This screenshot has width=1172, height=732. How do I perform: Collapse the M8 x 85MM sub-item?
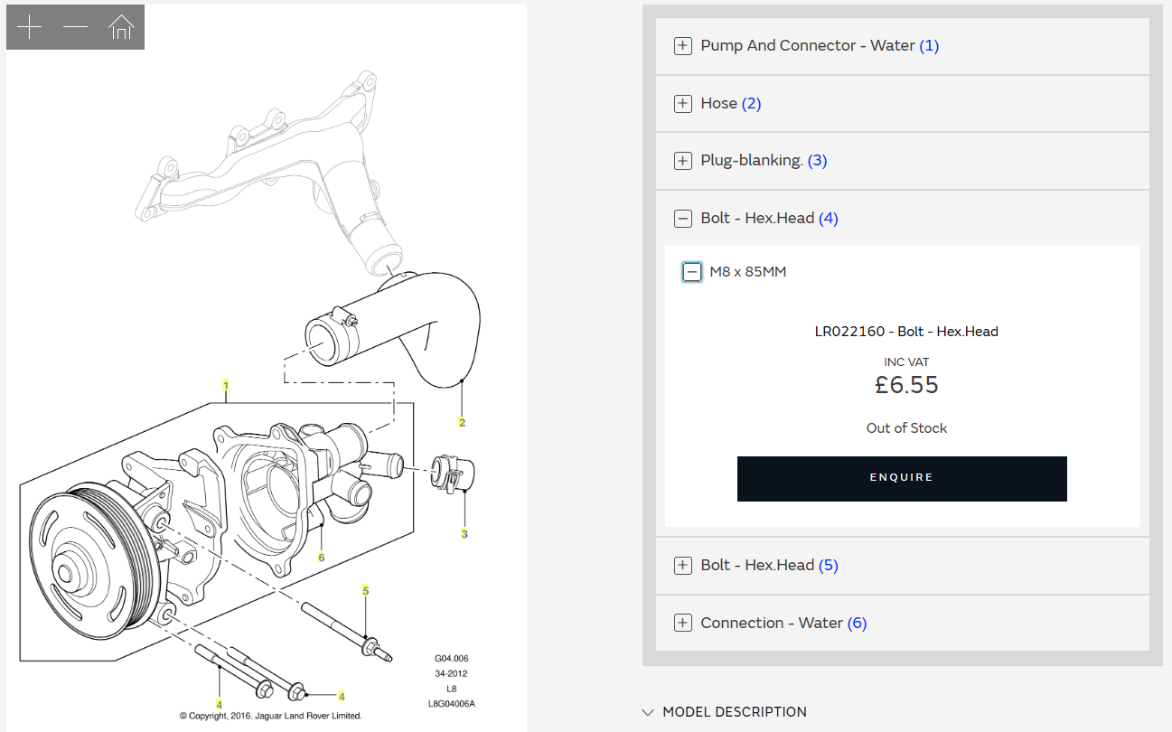[692, 272]
